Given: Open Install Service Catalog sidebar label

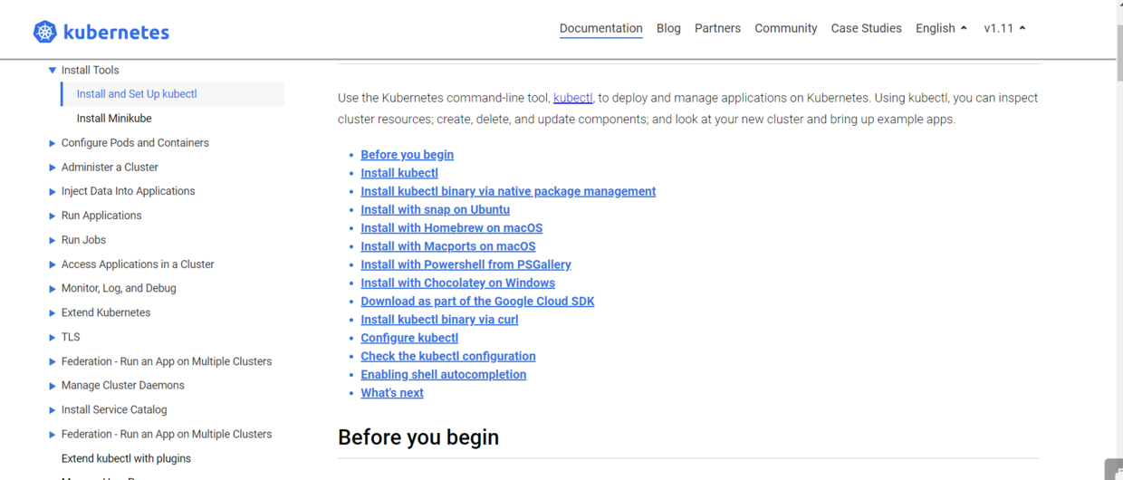Looking at the screenshot, I should [114, 410].
